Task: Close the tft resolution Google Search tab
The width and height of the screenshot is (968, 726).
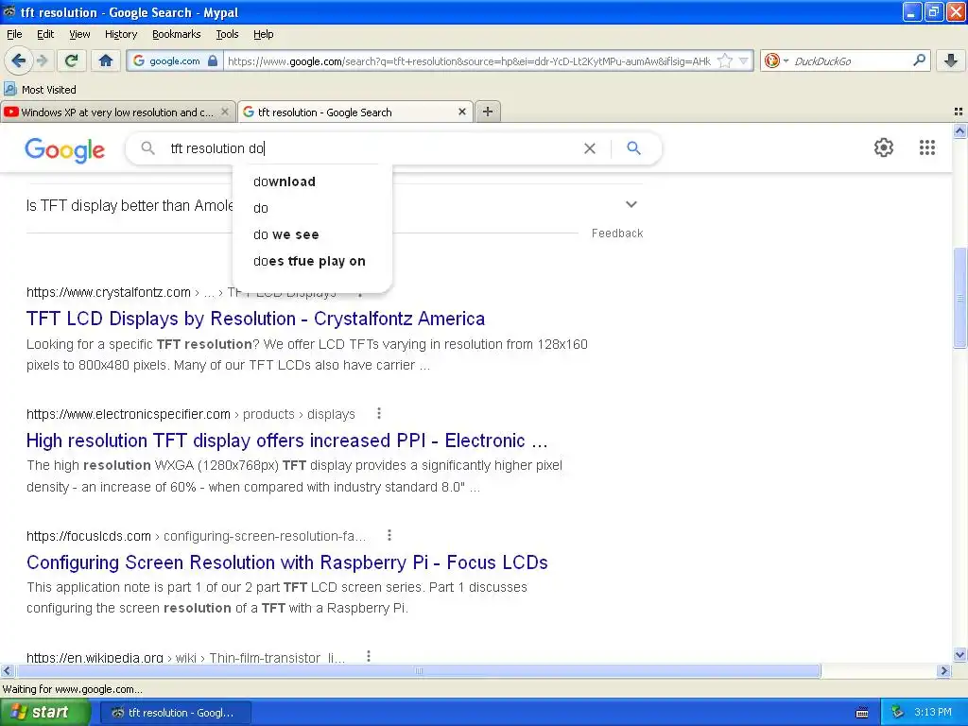Action: tap(461, 112)
